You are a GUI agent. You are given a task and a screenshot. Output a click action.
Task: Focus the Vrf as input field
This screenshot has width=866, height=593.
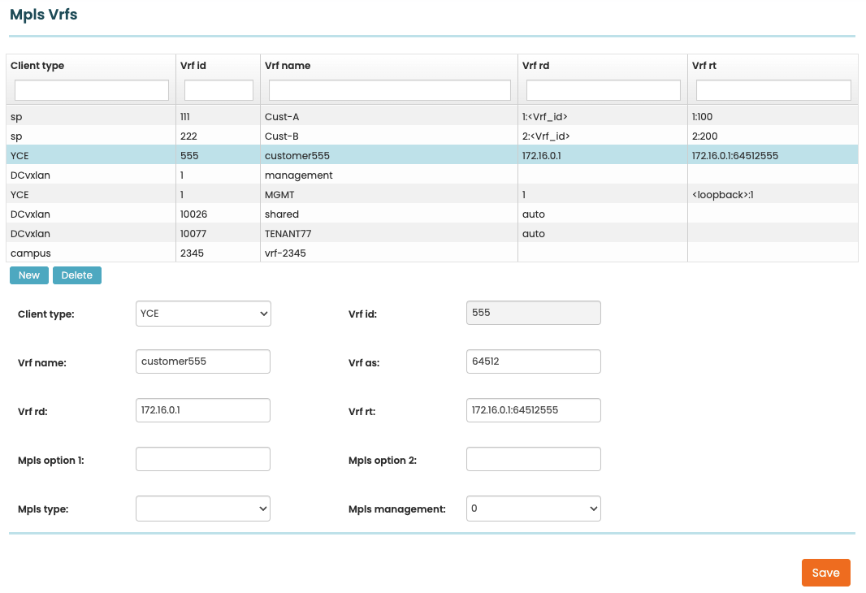pyautogui.click(x=533, y=361)
